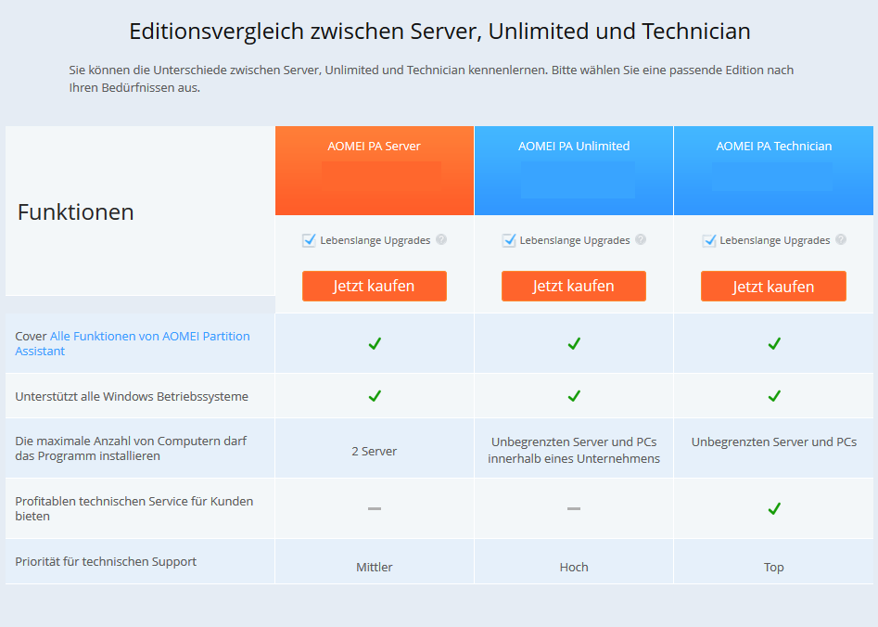Click the question mark icon next to Unlimited's upgrade option
The image size is (878, 627).
(641, 239)
